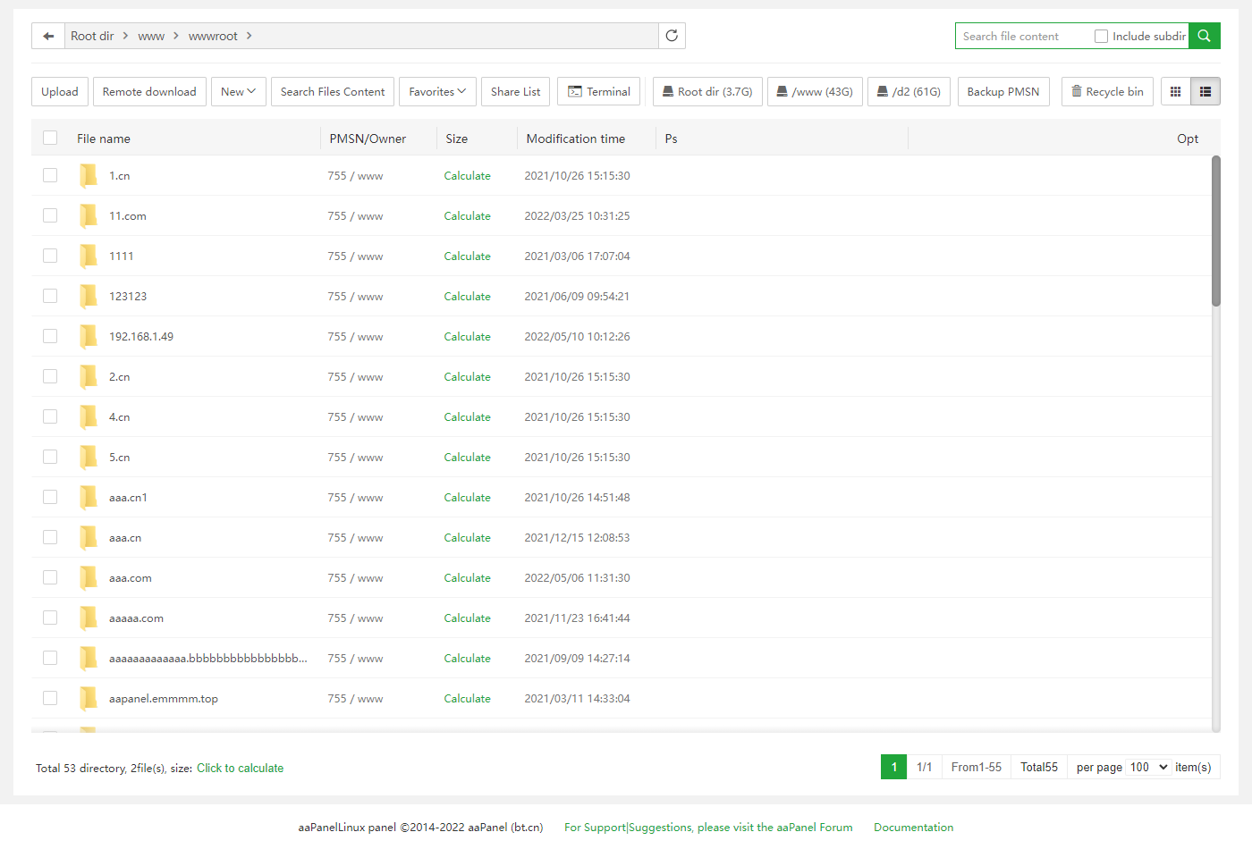The height and width of the screenshot is (849, 1252).
Task: Jump to the /www (43G) disk
Action: [814, 92]
